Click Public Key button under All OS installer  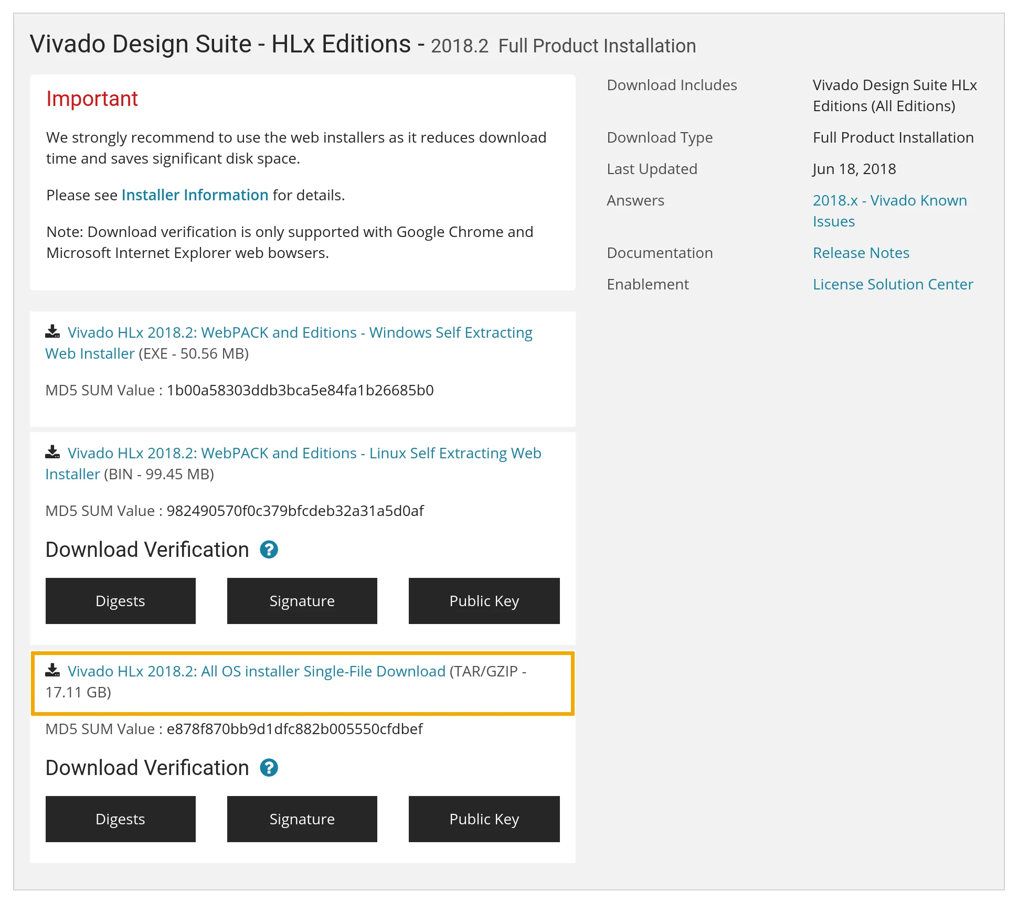(x=484, y=819)
